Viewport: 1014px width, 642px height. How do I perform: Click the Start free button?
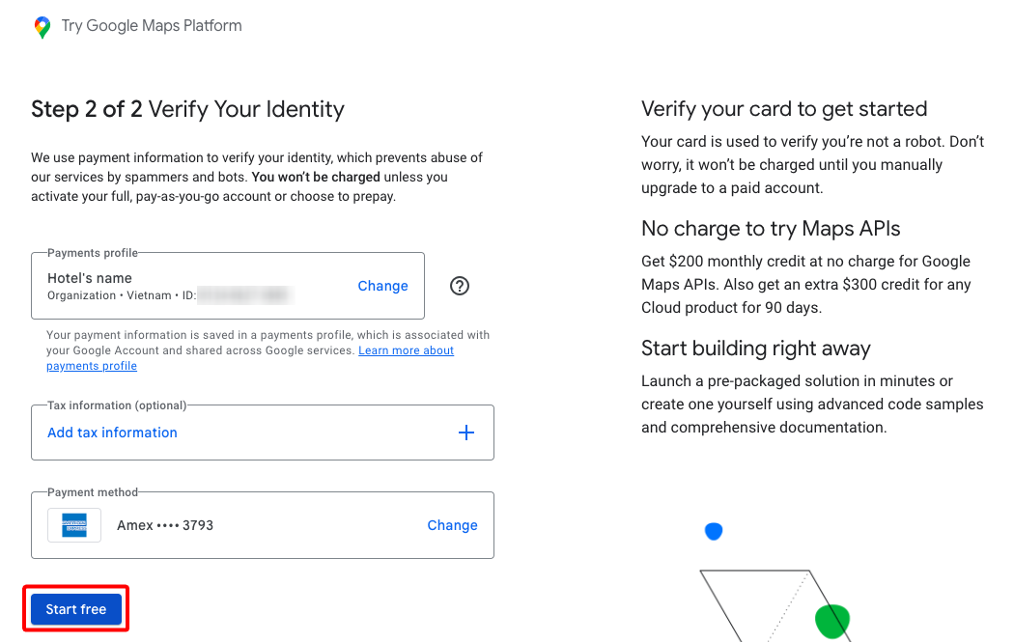(76, 609)
